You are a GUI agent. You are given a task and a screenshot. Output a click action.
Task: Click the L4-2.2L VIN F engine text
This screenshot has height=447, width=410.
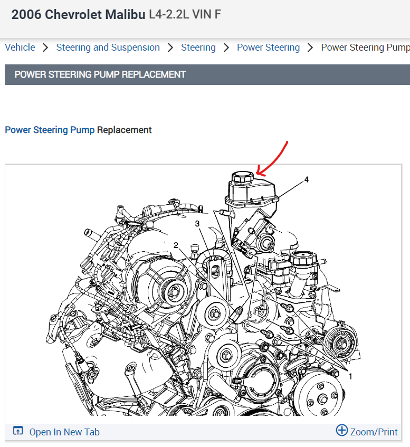pyautogui.click(x=185, y=15)
